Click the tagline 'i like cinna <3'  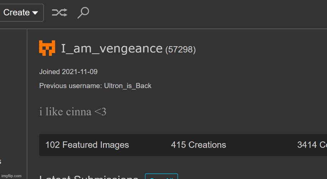click(x=73, y=112)
